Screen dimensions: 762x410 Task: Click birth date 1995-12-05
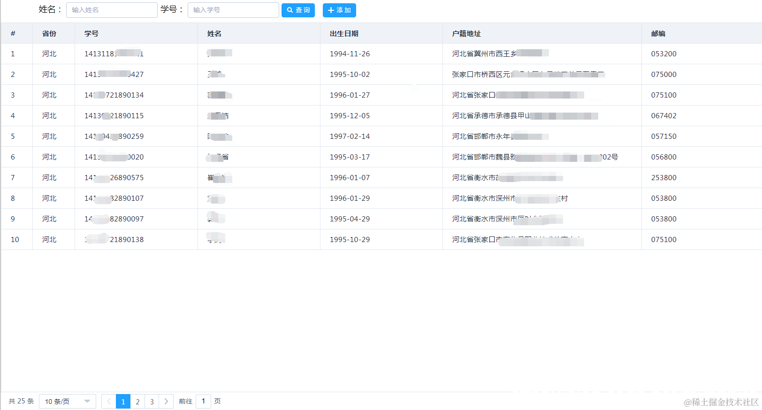pyautogui.click(x=350, y=116)
